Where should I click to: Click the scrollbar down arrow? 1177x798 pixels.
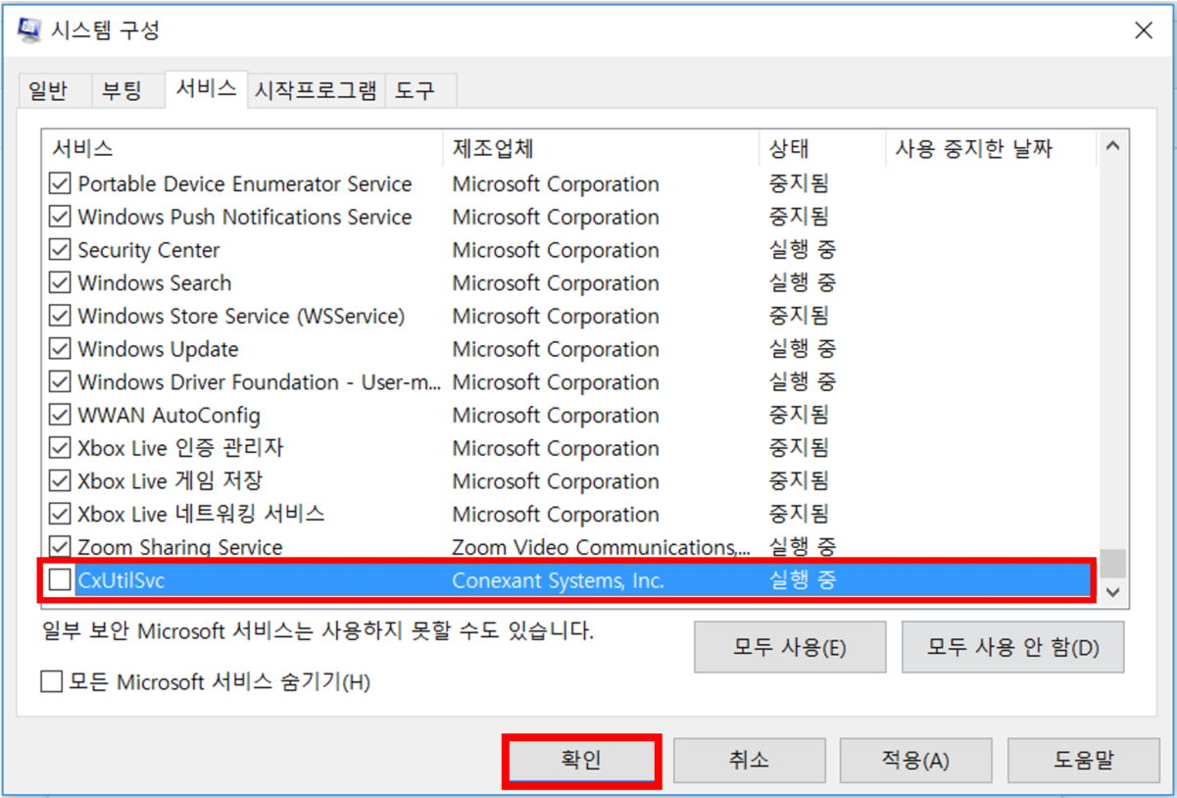coord(1111,592)
